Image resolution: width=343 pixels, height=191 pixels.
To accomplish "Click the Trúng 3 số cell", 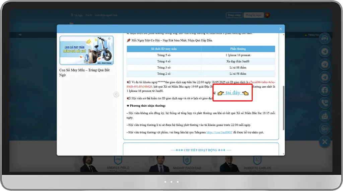I will 164,68.
